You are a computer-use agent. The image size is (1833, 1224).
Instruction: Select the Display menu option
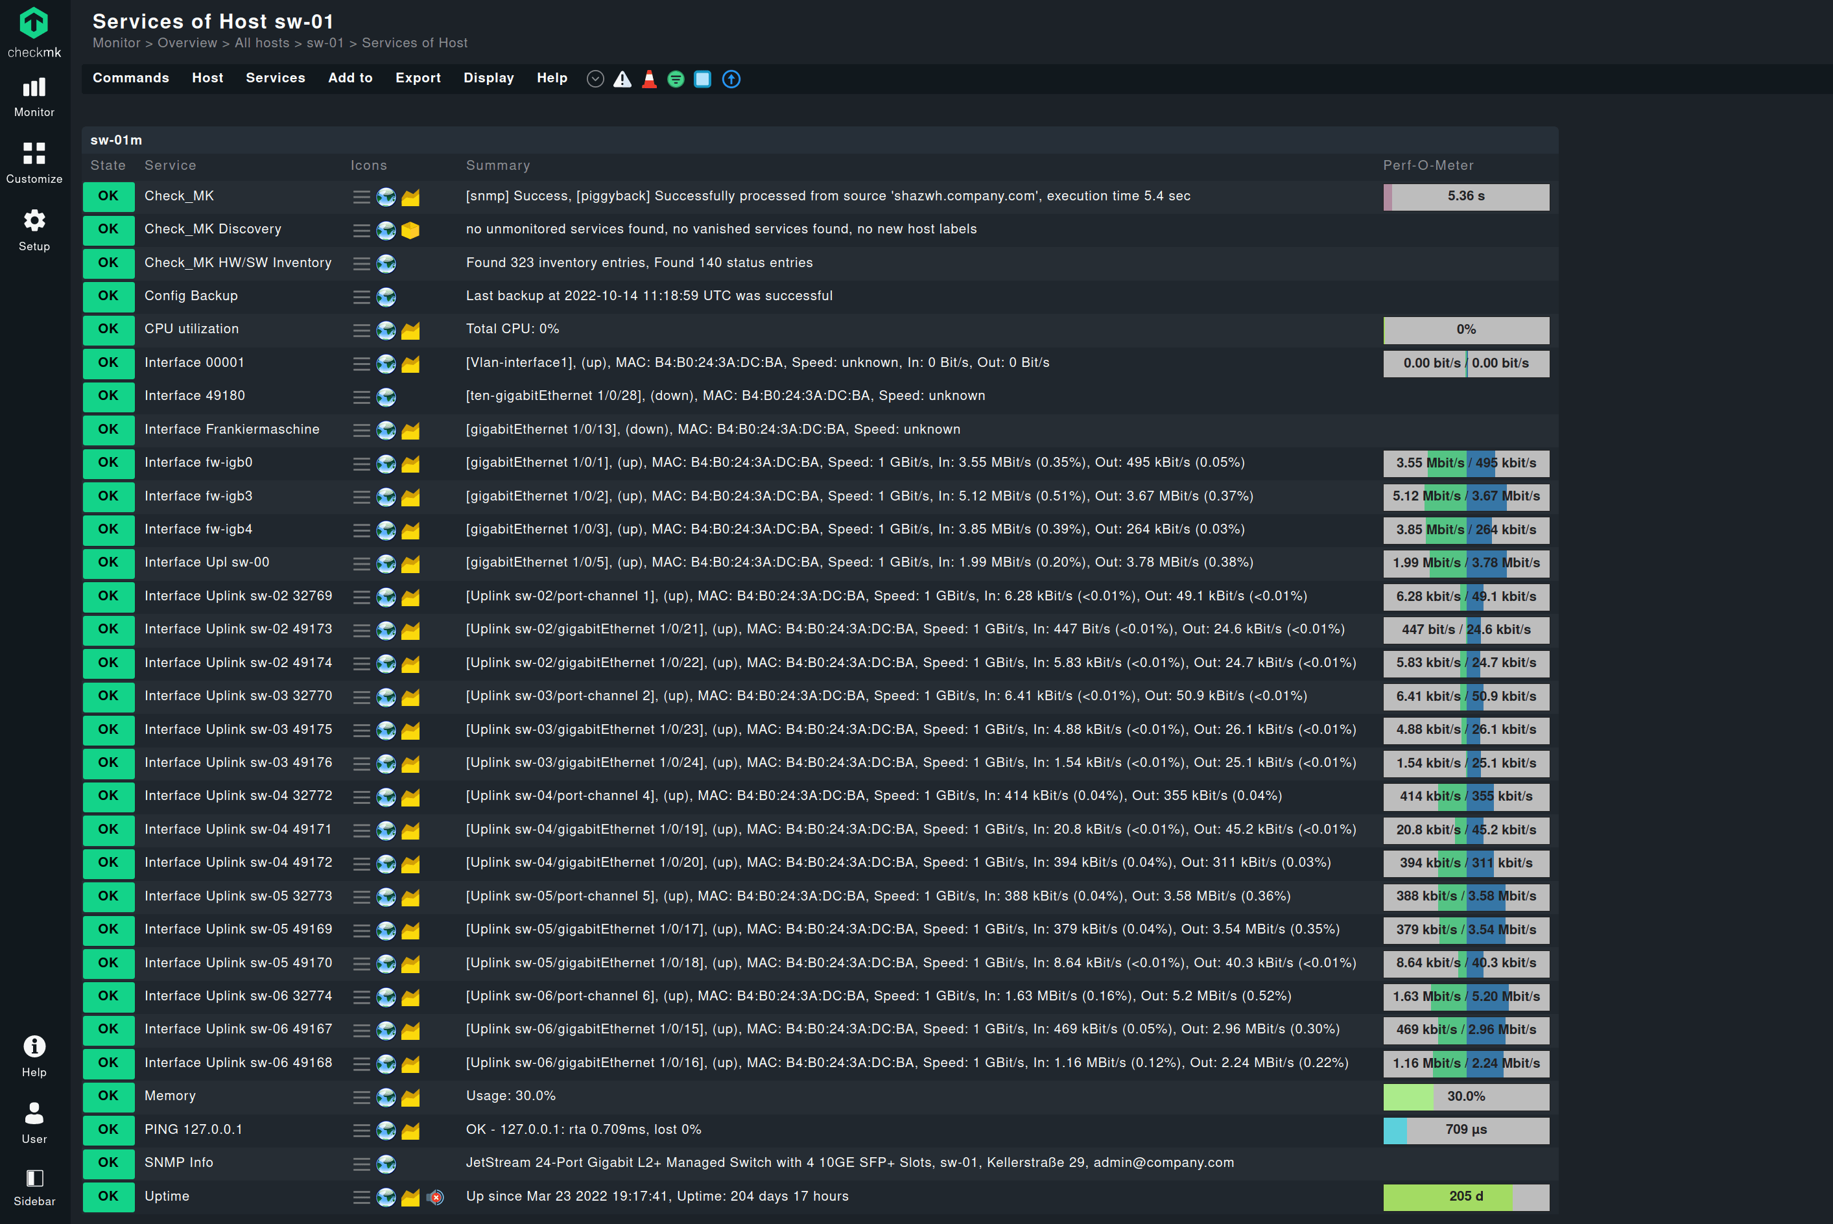[488, 76]
